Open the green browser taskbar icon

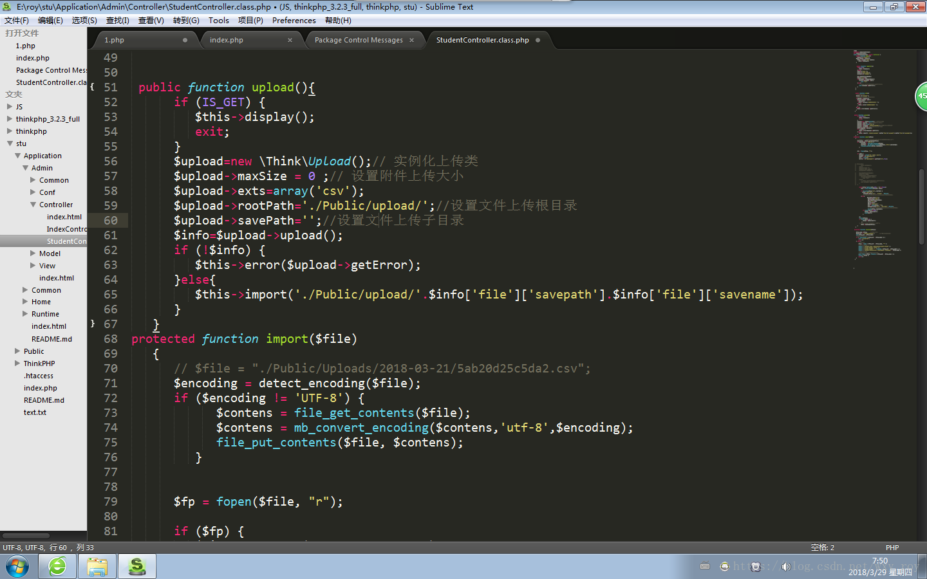click(x=57, y=567)
